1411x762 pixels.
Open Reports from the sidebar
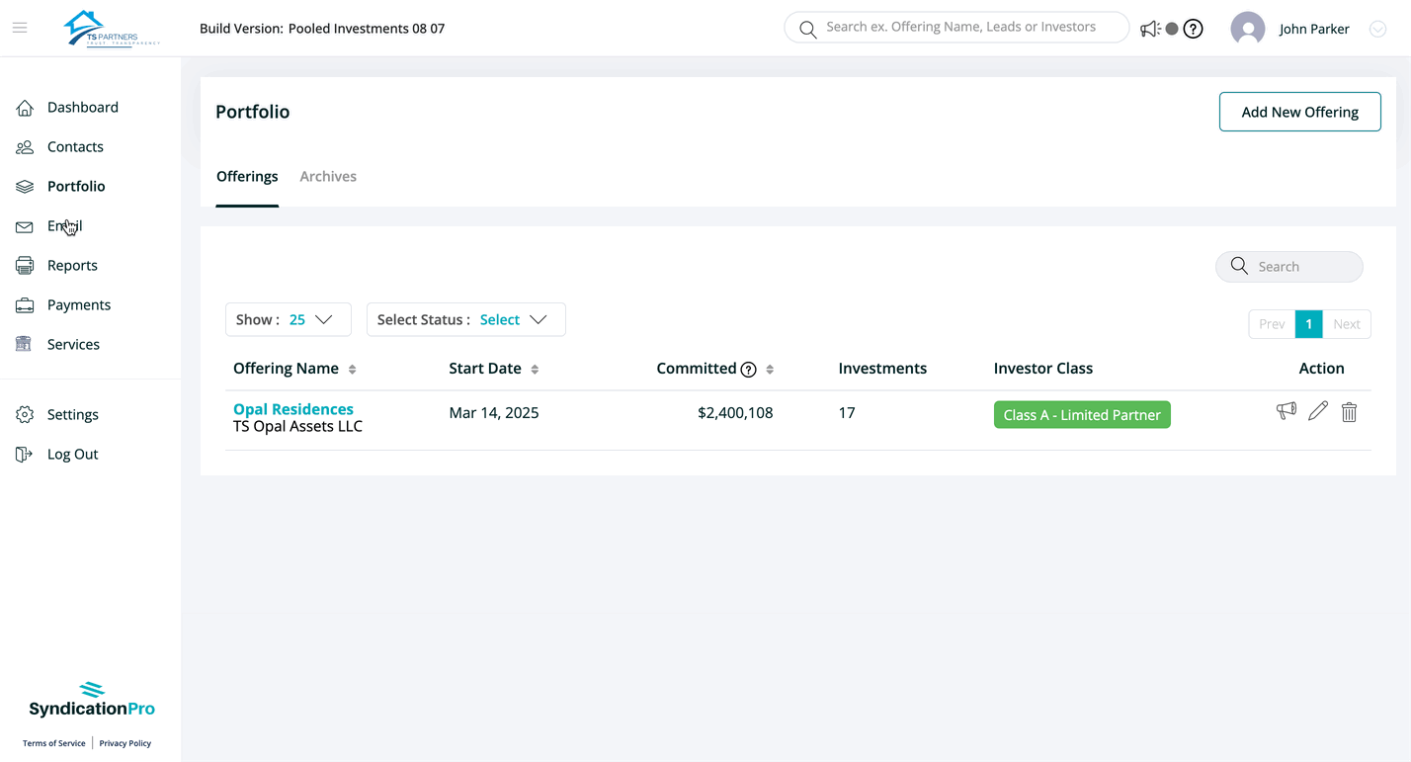(x=72, y=265)
